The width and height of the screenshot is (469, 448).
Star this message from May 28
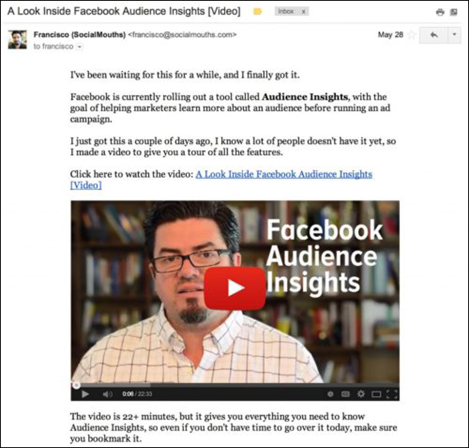click(412, 35)
